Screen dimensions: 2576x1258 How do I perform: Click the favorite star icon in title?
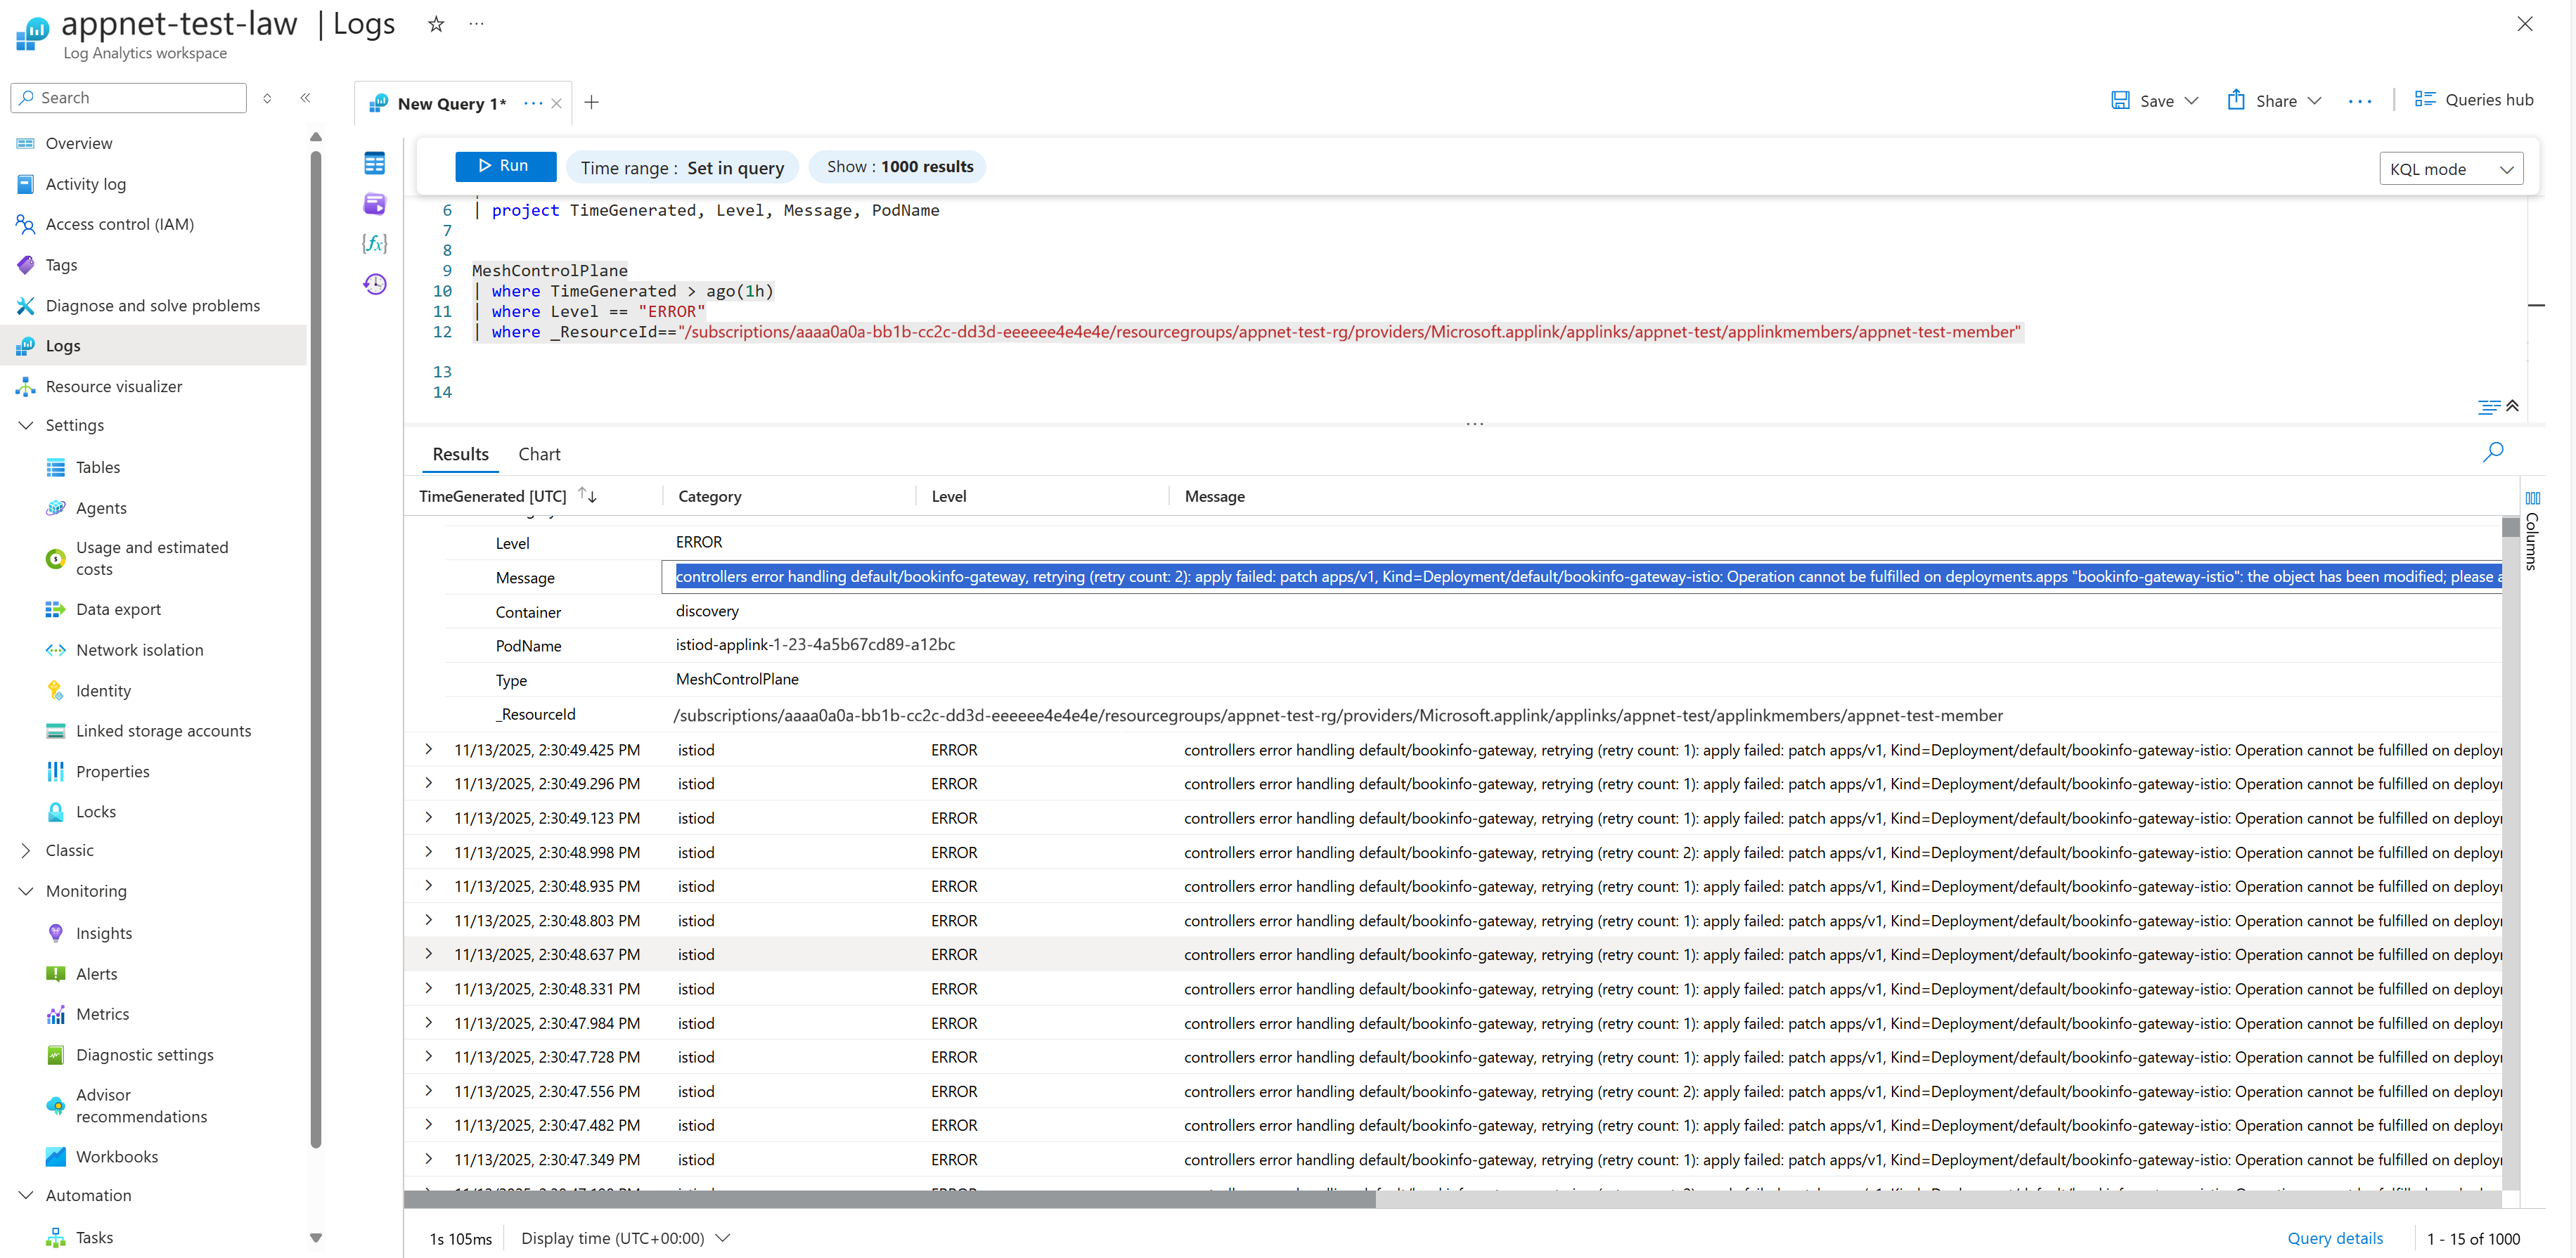436,24
